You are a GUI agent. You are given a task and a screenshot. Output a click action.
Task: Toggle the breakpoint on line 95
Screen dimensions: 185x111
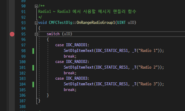pos(12,34)
